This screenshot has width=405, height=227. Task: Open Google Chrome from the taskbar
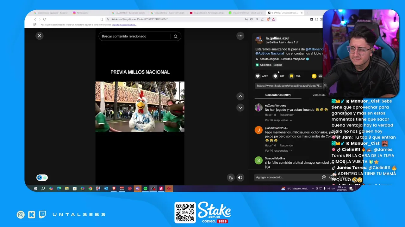click(90, 189)
